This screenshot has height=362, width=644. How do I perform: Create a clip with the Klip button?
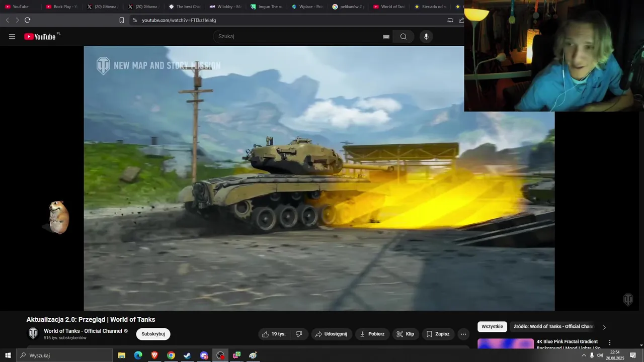[406, 334]
